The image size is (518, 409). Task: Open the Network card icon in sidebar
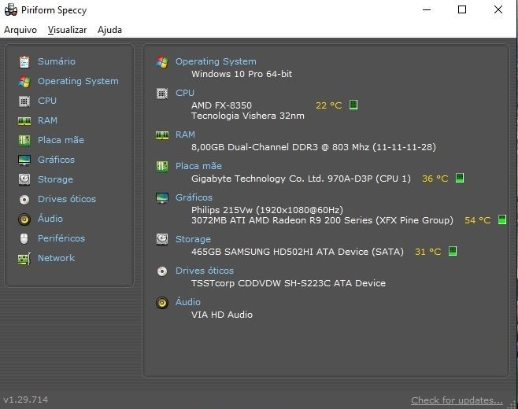tap(24, 259)
